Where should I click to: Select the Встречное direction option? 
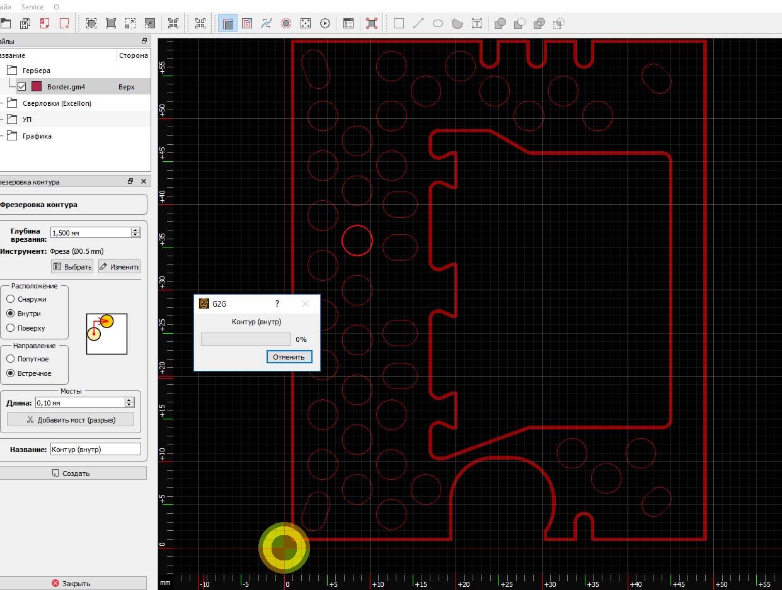click(x=10, y=373)
